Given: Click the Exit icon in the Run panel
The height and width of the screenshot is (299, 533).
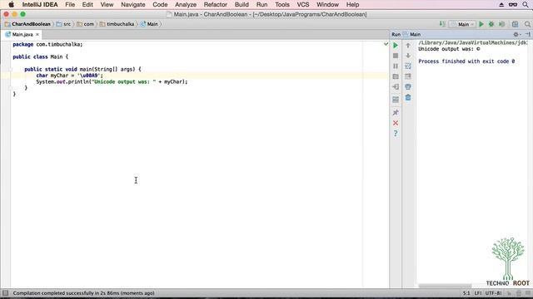Looking at the screenshot, I should 396,87.
